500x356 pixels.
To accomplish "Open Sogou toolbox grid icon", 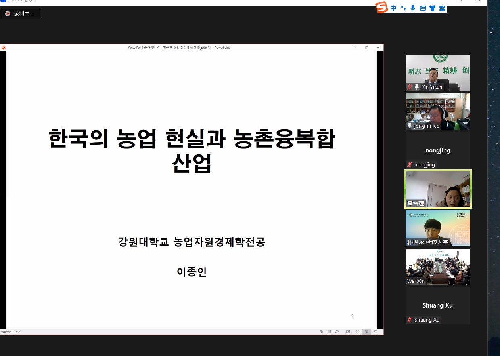I will tap(442, 8).
